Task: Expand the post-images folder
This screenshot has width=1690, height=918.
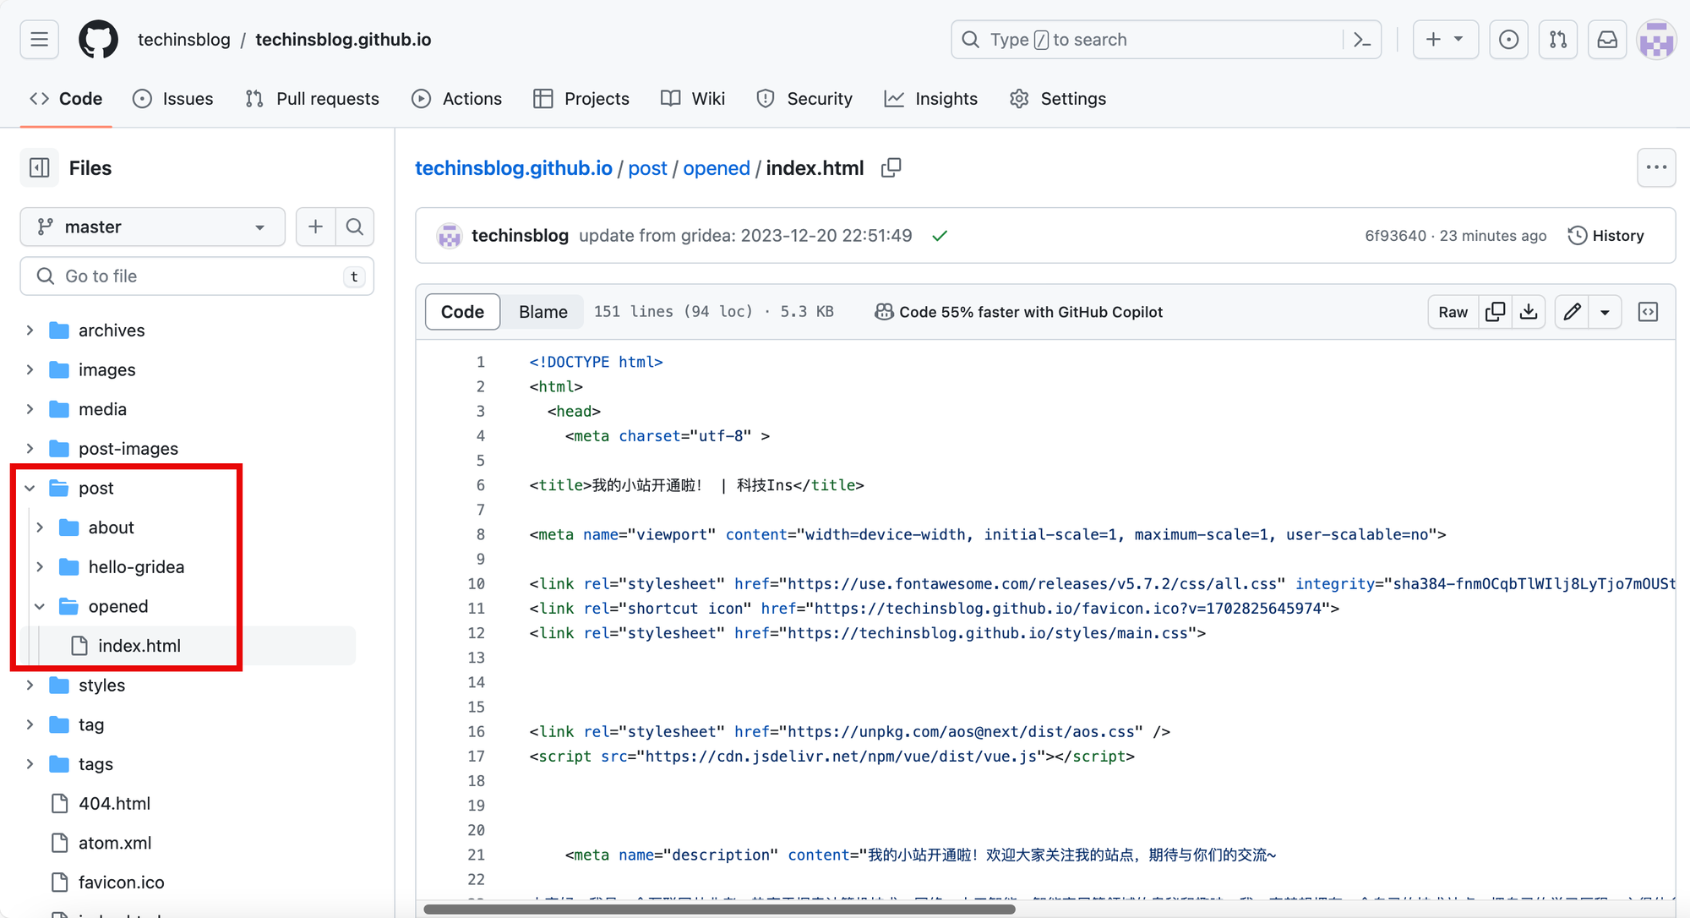Action: point(30,448)
